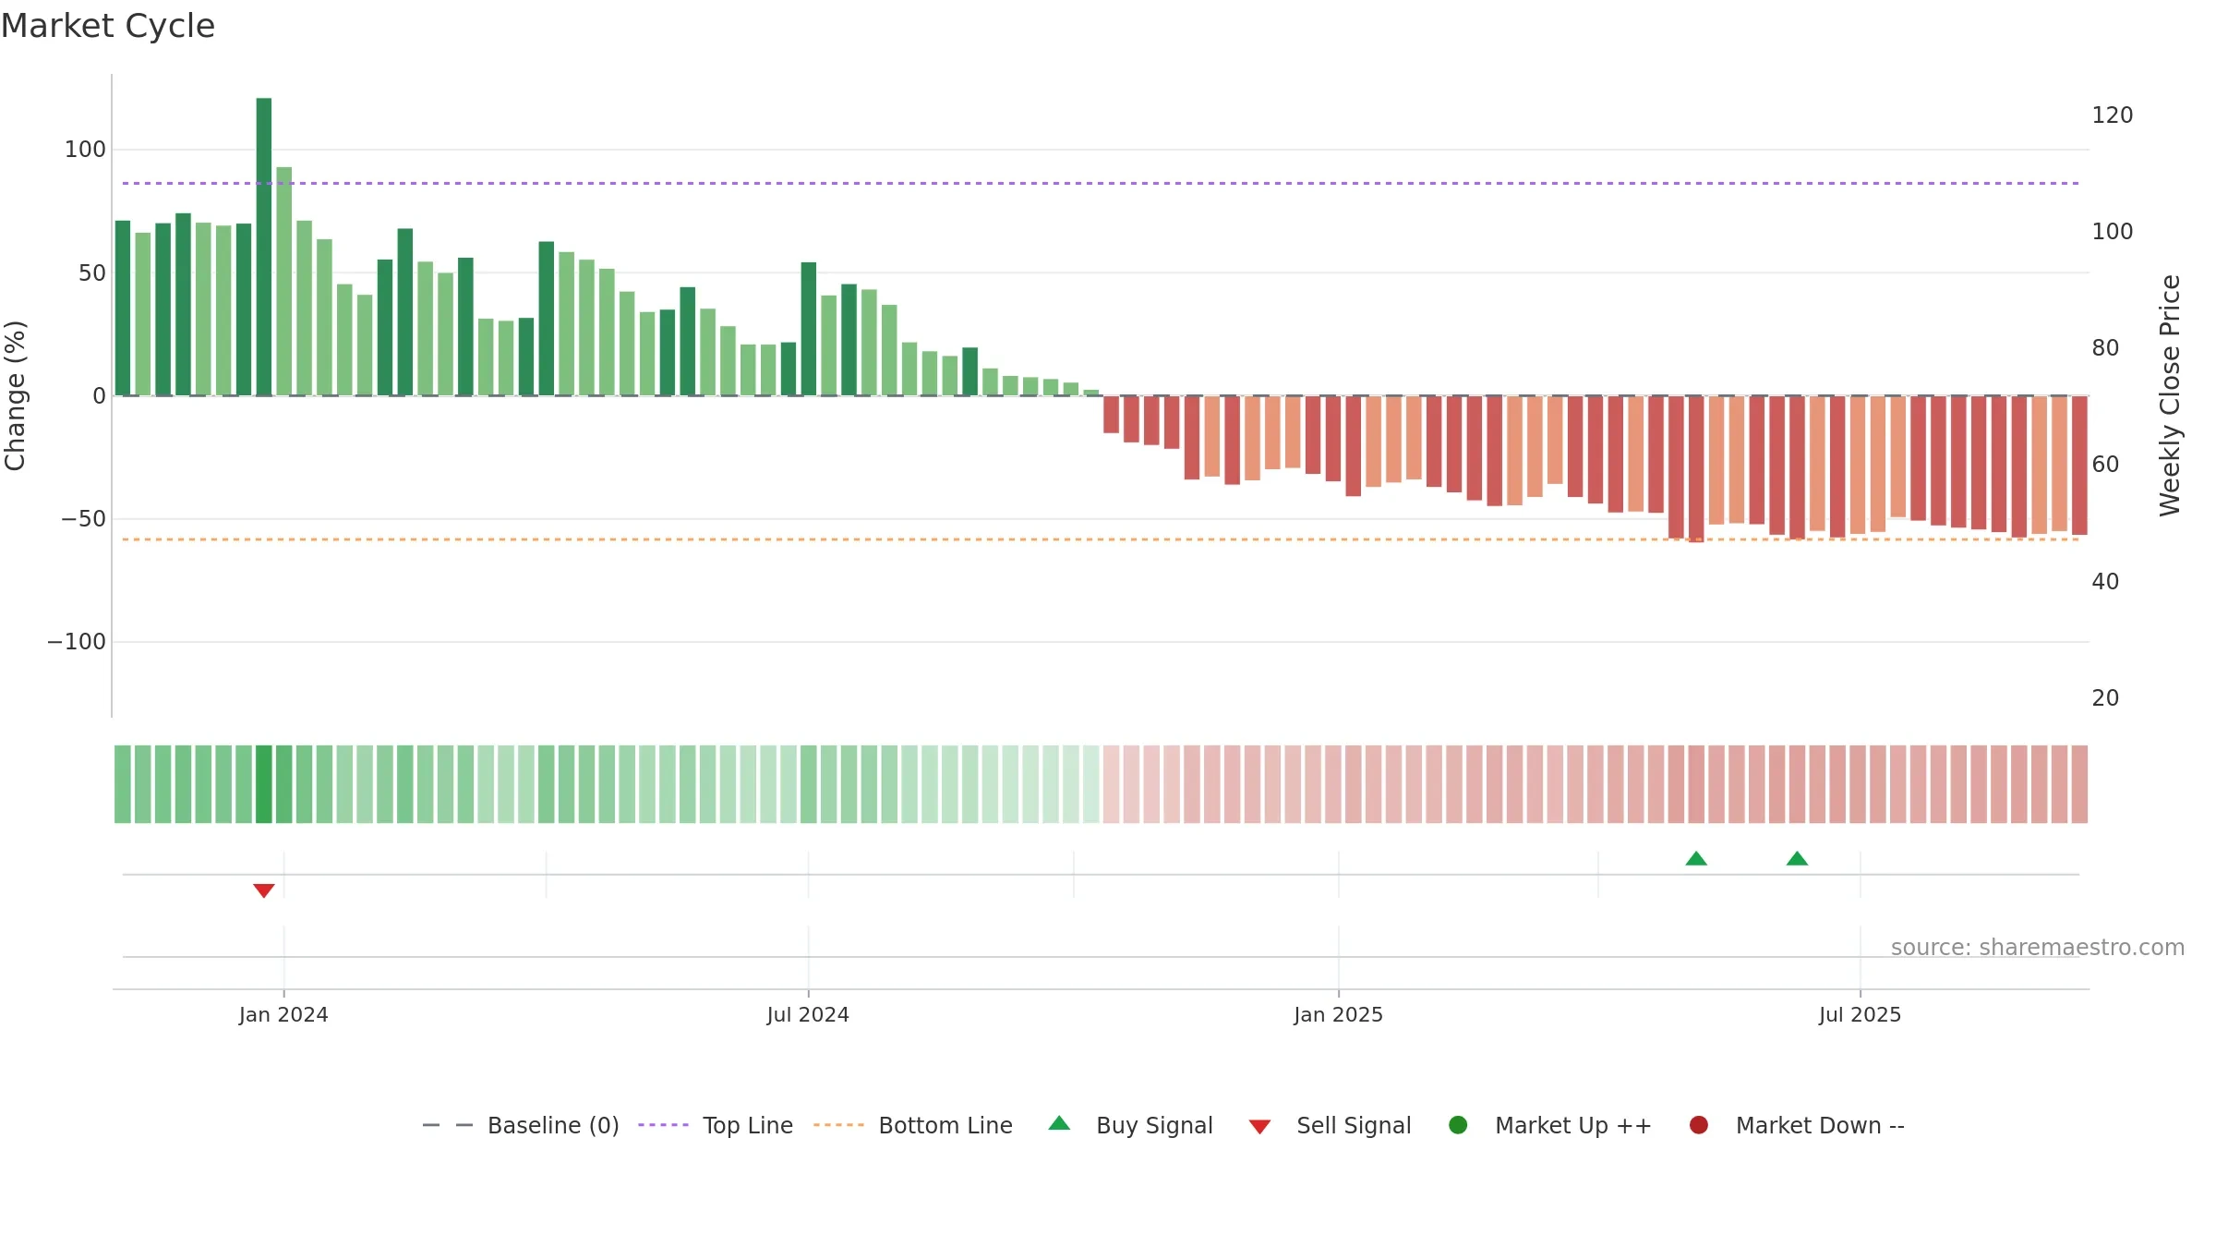This screenshot has height=1247, width=2216.
Task: Click the last red heatmap cell on the right
Action: click(2079, 784)
